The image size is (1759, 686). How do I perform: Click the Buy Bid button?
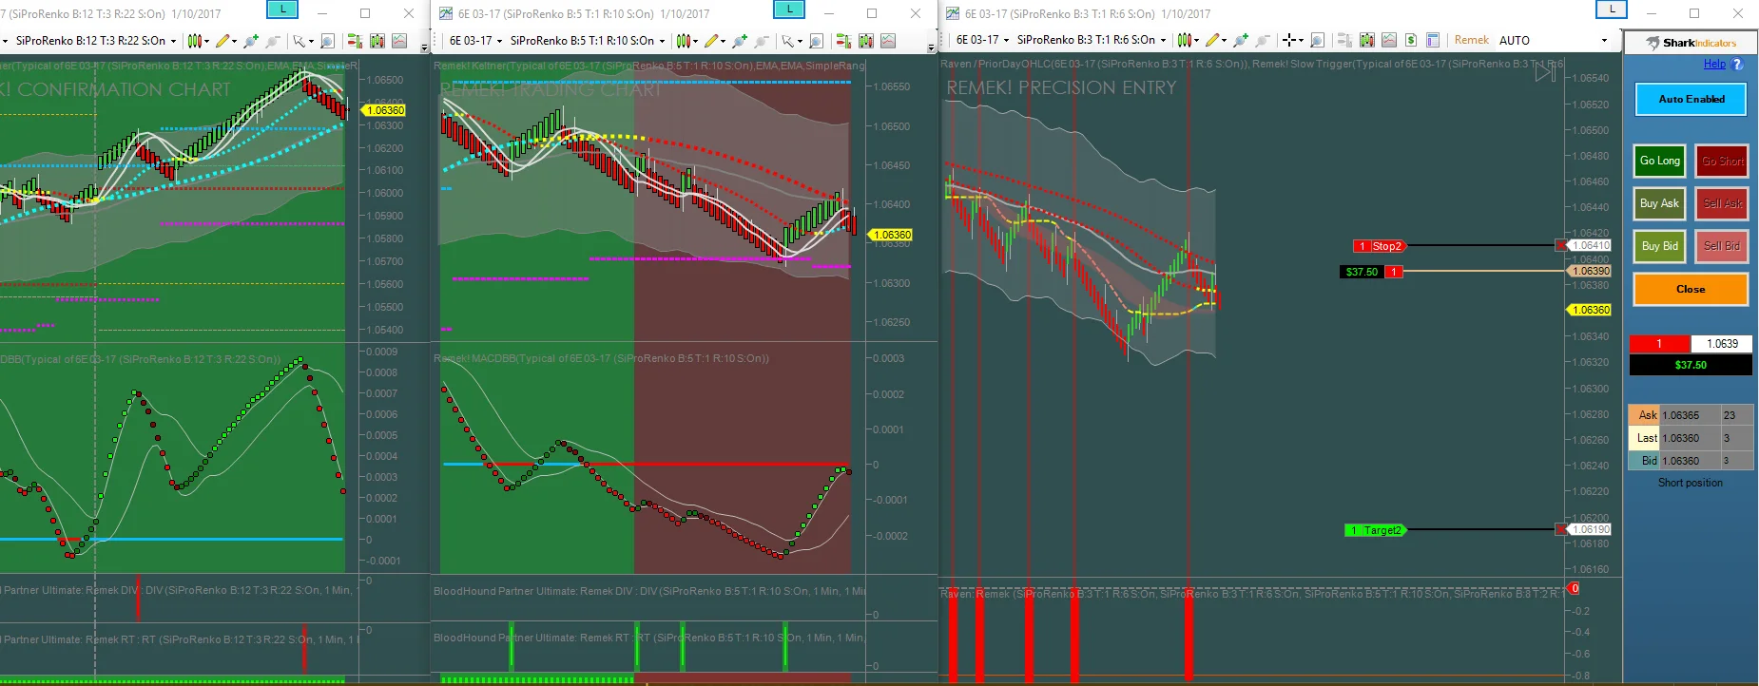pyautogui.click(x=1659, y=246)
